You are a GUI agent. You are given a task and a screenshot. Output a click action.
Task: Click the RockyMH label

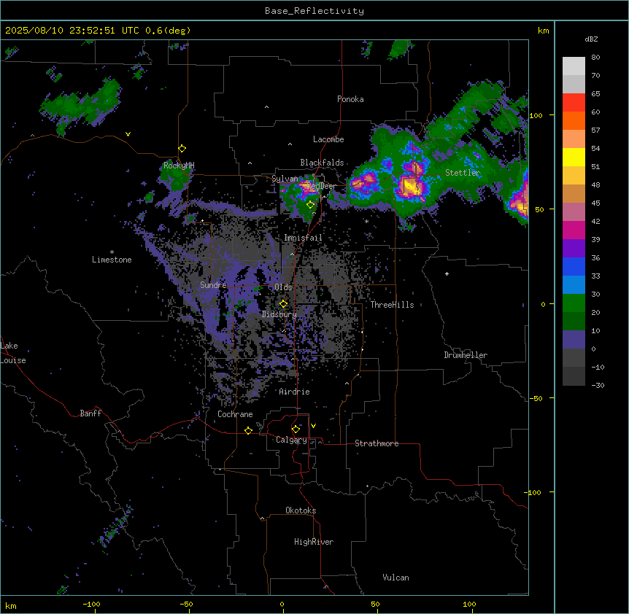pyautogui.click(x=179, y=165)
